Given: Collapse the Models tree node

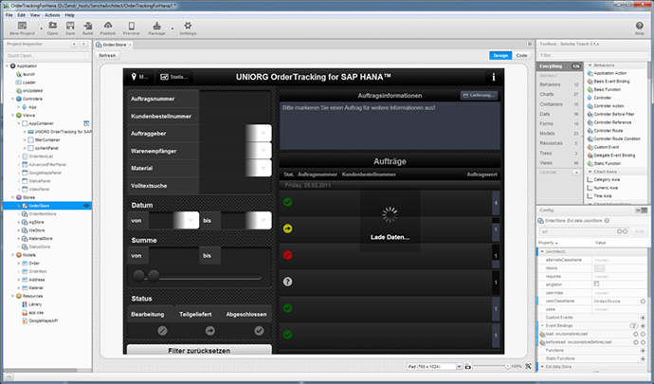Looking at the screenshot, I should (x=13, y=255).
